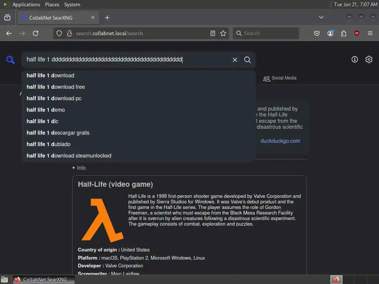379x284 pixels.
Task: Toggle reader view icon in address bar
Action: point(213,33)
